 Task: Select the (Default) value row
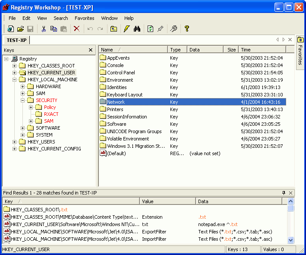(192, 153)
